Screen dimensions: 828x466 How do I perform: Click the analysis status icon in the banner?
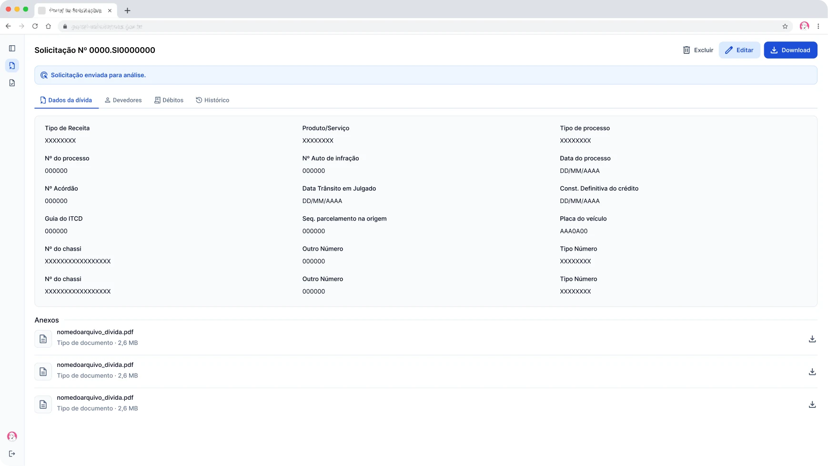[44, 75]
